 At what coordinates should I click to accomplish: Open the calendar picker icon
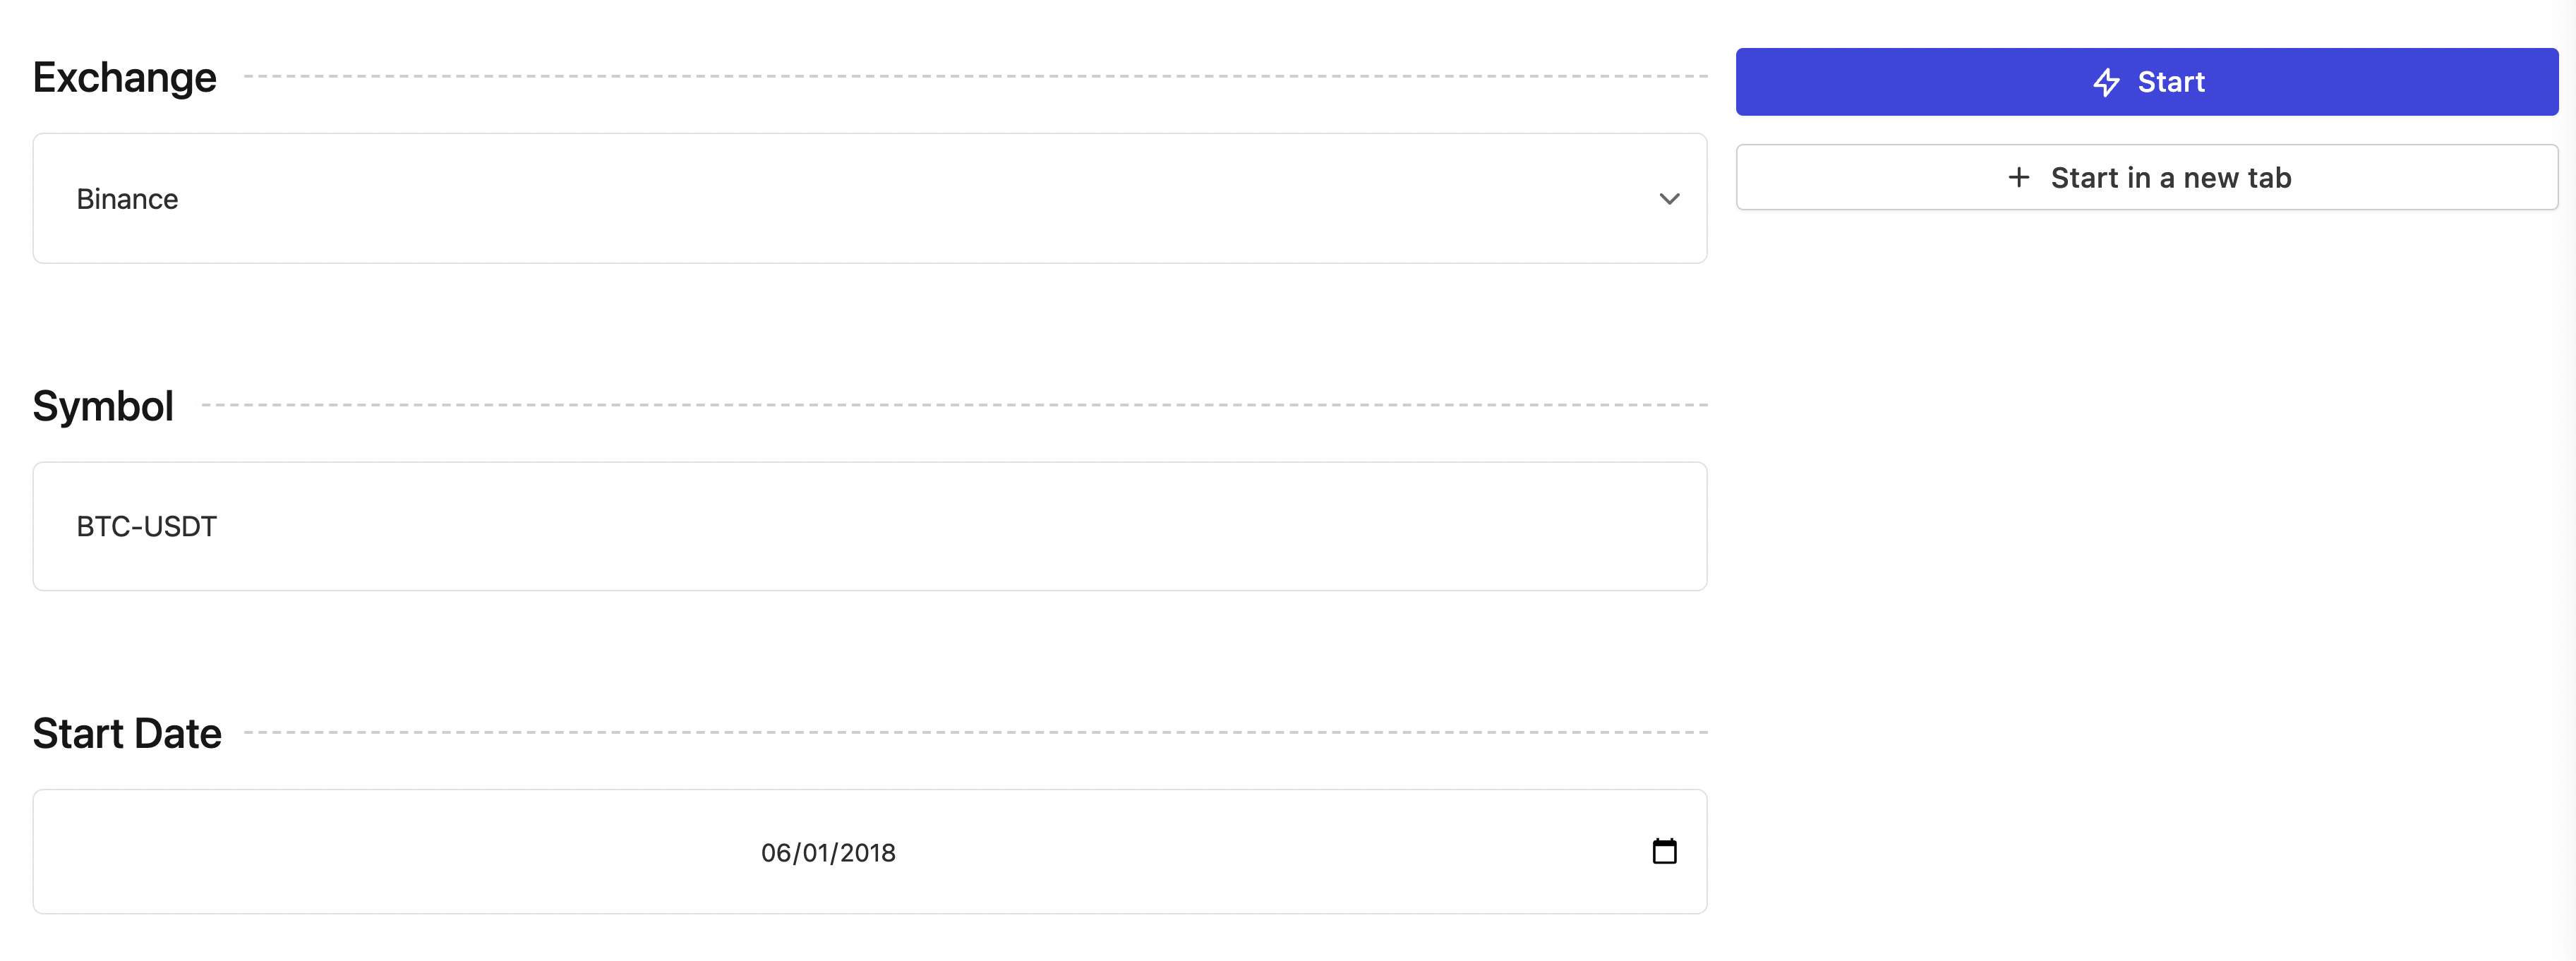pos(1664,851)
